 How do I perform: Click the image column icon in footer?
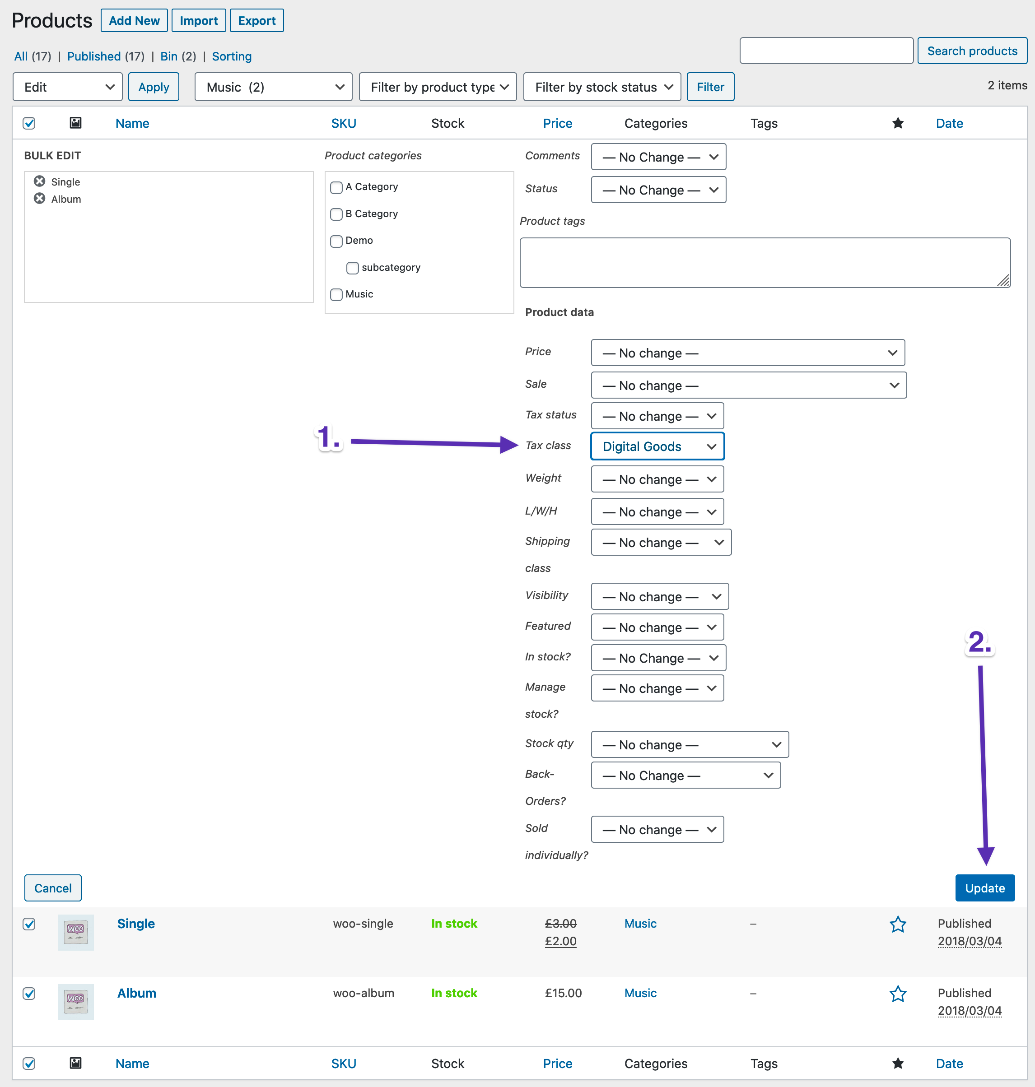pos(75,1063)
